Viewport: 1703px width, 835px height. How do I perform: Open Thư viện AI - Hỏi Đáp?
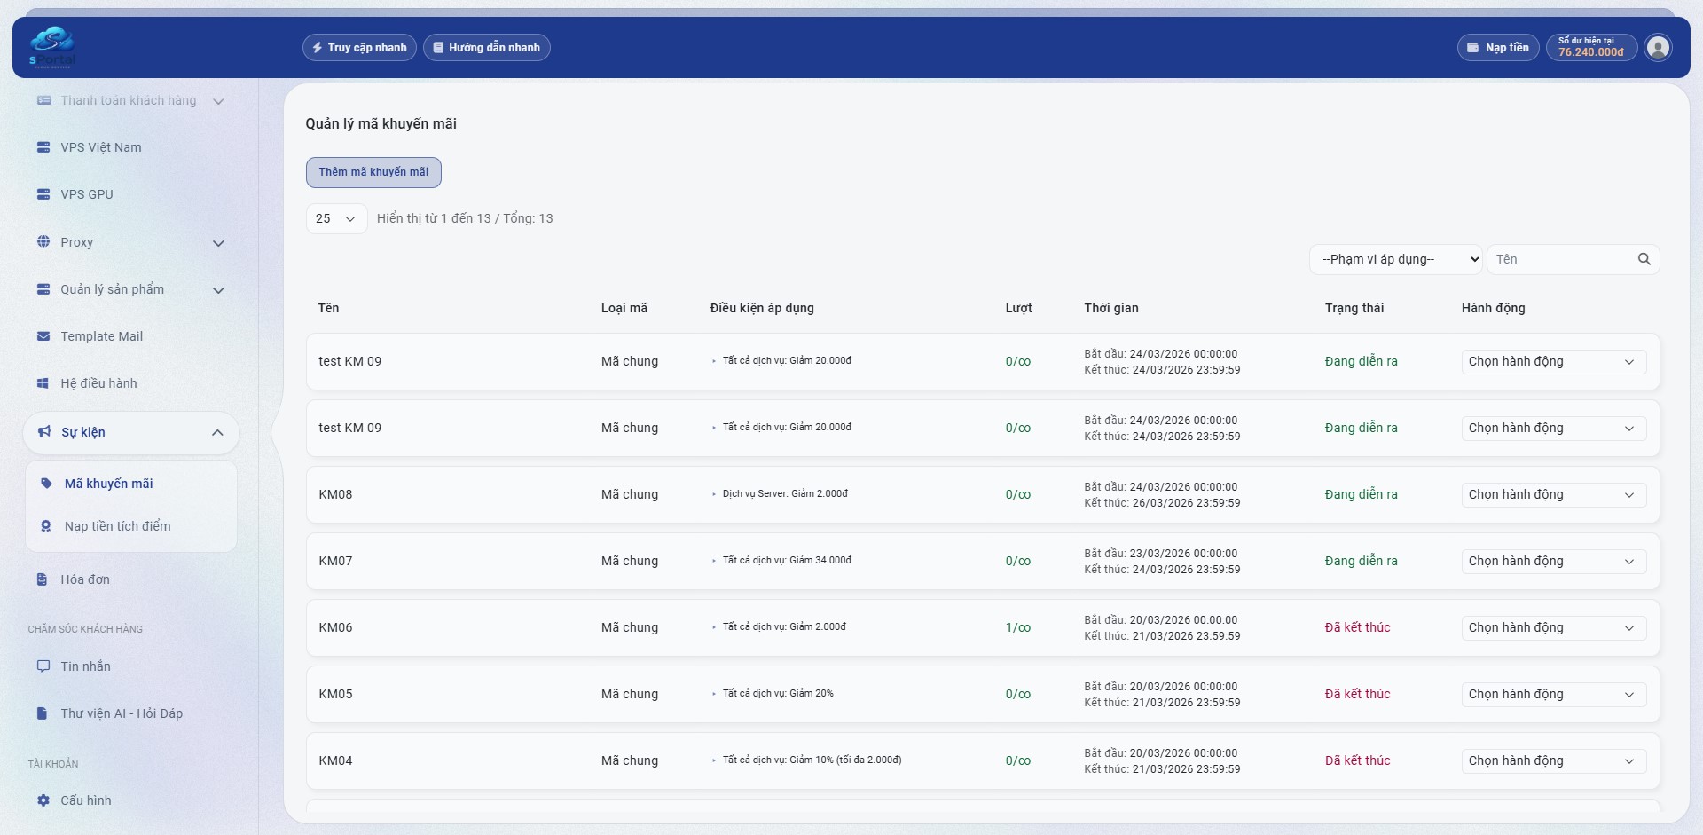122,713
